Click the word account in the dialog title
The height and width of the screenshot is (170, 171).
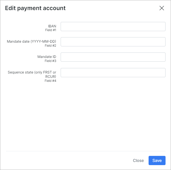[x=54, y=8]
